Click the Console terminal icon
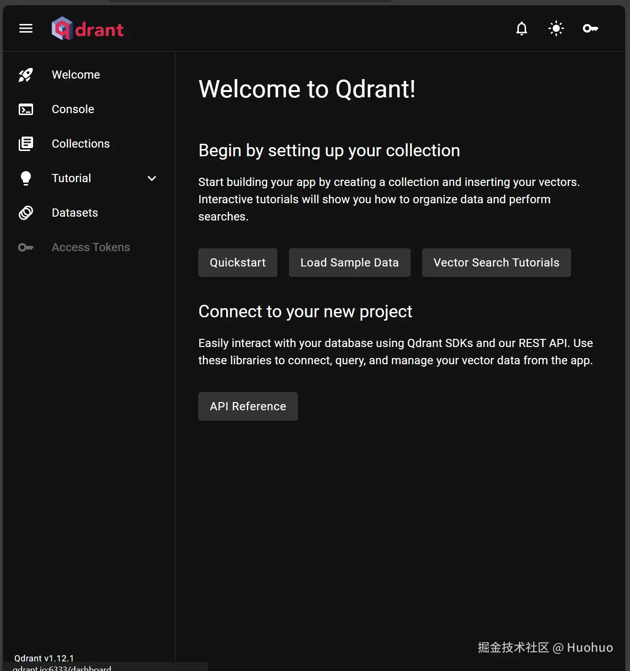 26,109
